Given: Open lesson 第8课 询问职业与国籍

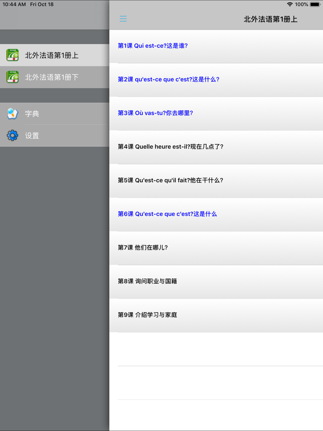Looking at the screenshot, I should click(216, 281).
